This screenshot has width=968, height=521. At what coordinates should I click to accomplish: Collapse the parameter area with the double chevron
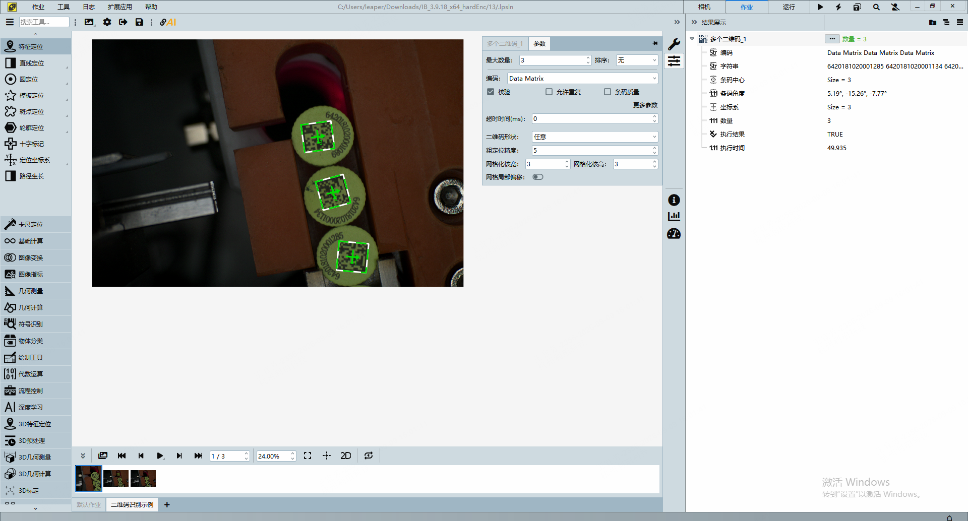coord(677,22)
